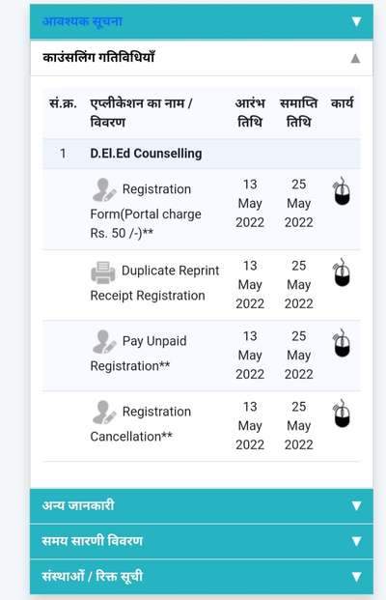The image size is (386, 600).
Task: Click mouse icon for Registration Form row
Action: (x=342, y=191)
